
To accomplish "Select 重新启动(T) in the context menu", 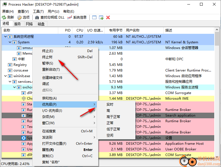I will (66, 70).
